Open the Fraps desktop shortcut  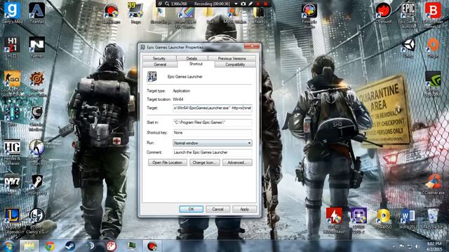(135, 13)
